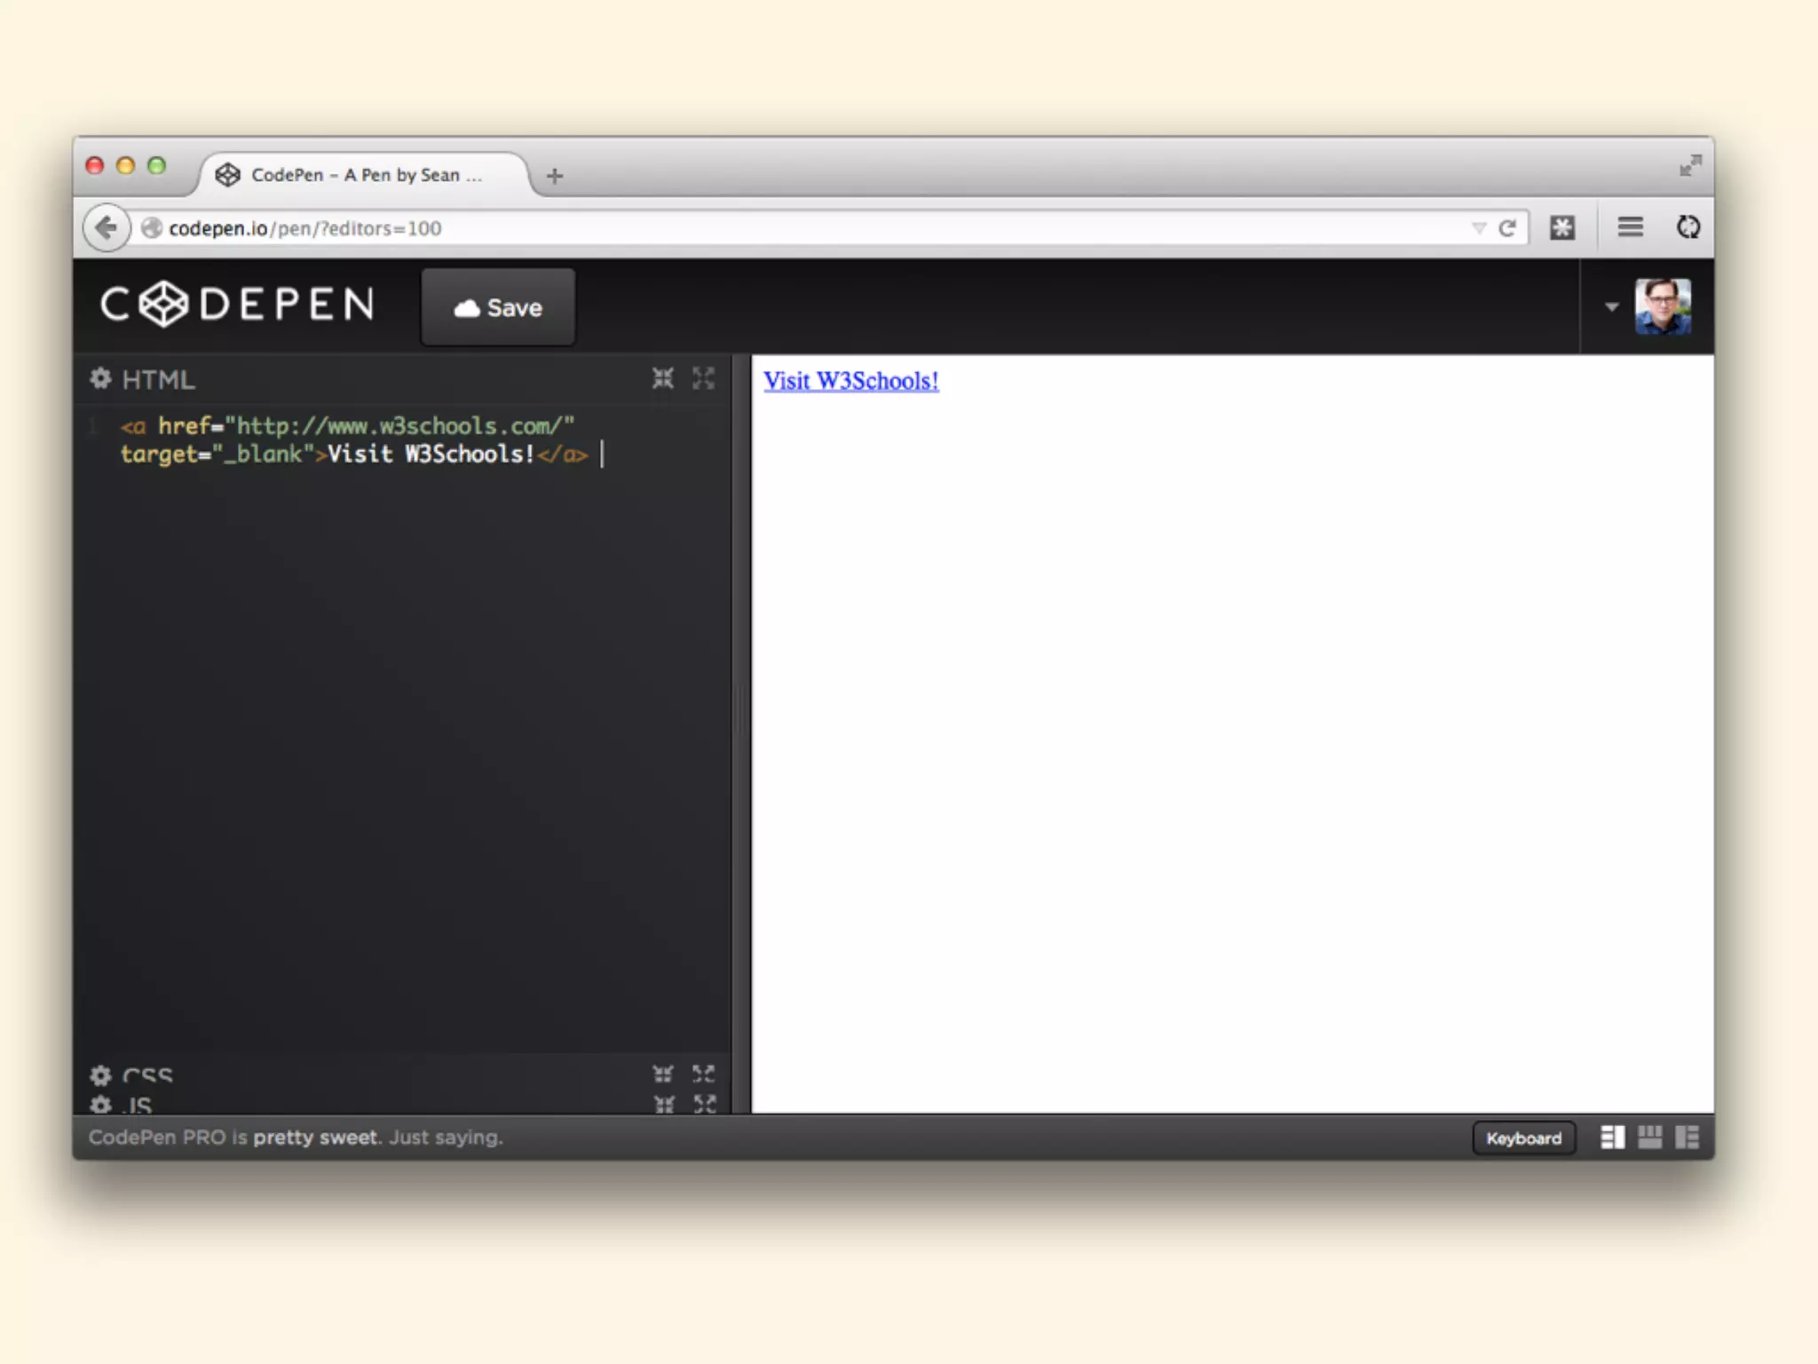Switch to top editors layout icon
The width and height of the screenshot is (1818, 1364).
point(1649,1138)
